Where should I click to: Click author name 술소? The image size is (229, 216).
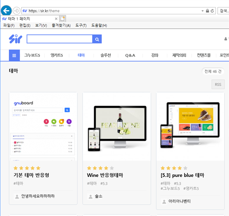coord(99,196)
